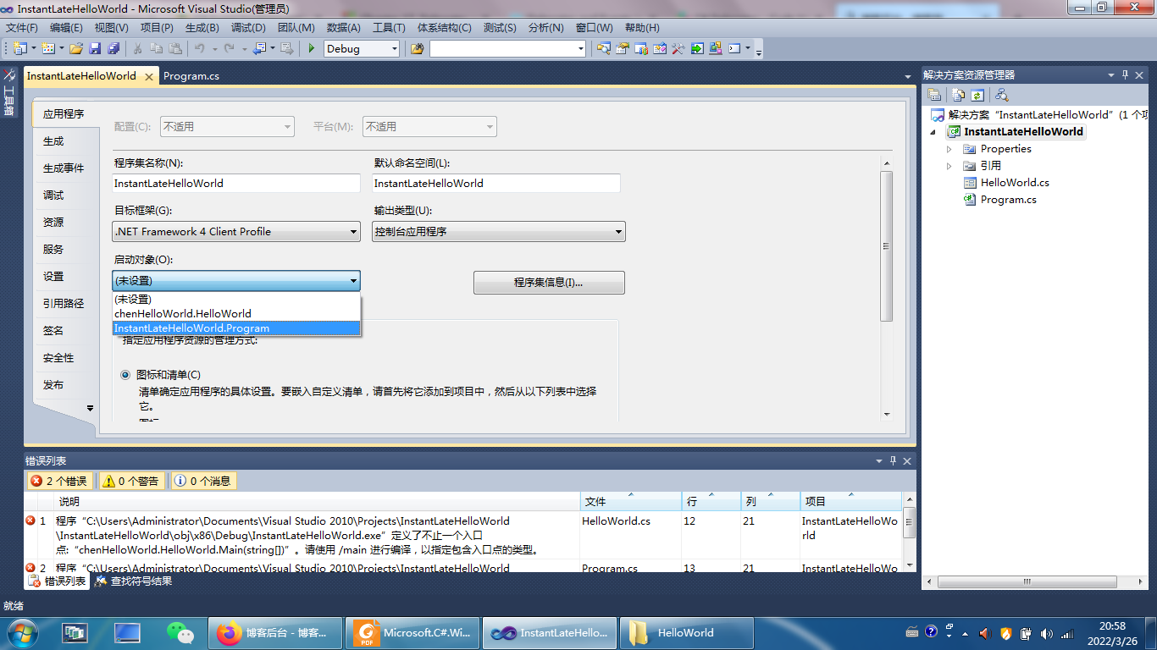Screen dimensions: 1157x650
Task: Toggle the 0 个消息 messages filter
Action: [203, 481]
